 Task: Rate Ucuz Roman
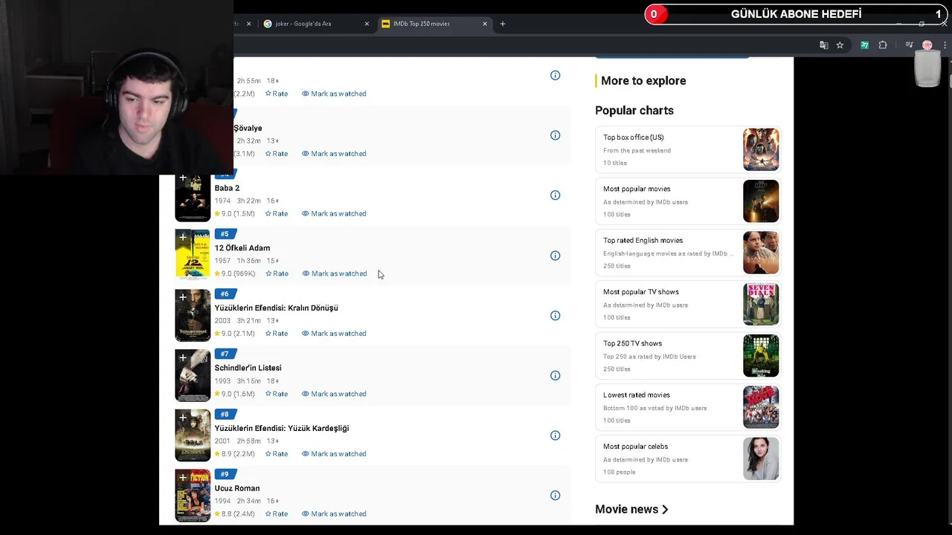click(x=277, y=513)
